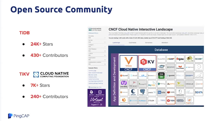Click the MySQL database card
The image size is (213, 121).
[152, 84]
